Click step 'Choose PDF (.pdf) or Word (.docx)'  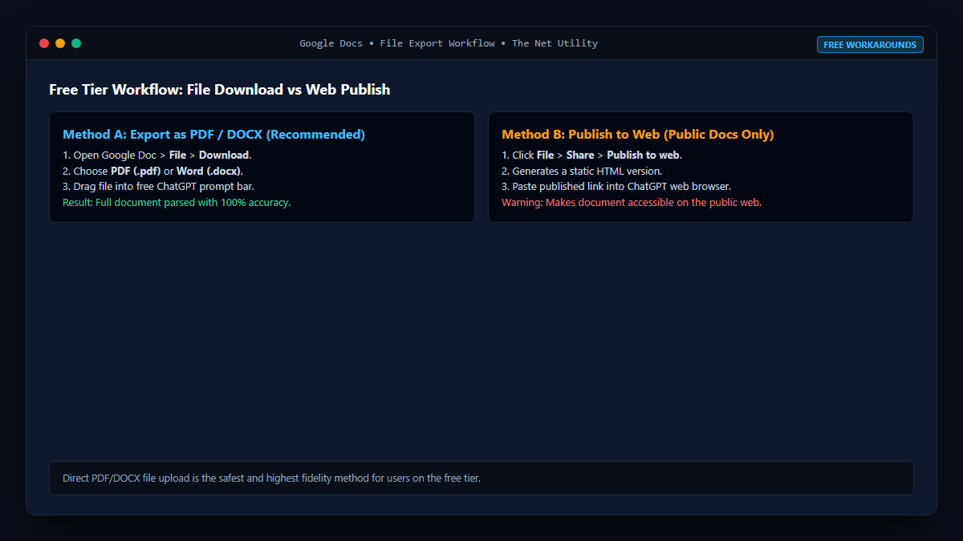pyautogui.click(x=152, y=171)
